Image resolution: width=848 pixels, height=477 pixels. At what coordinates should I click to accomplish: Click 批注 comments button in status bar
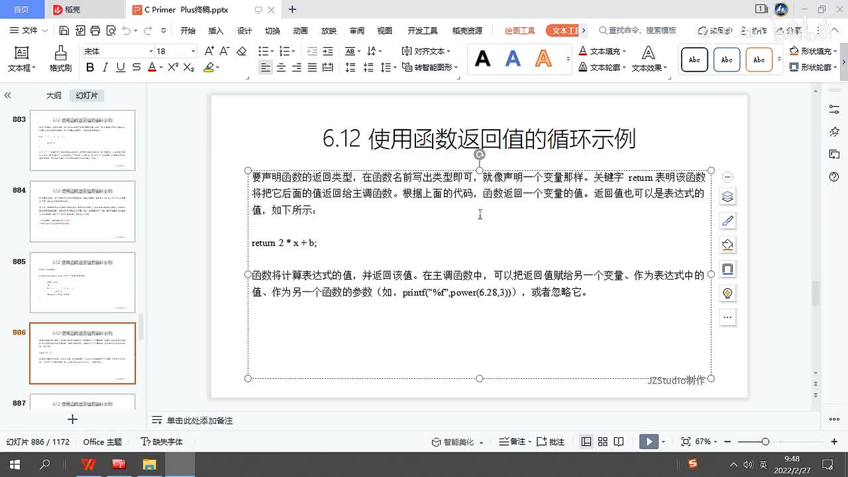551,441
